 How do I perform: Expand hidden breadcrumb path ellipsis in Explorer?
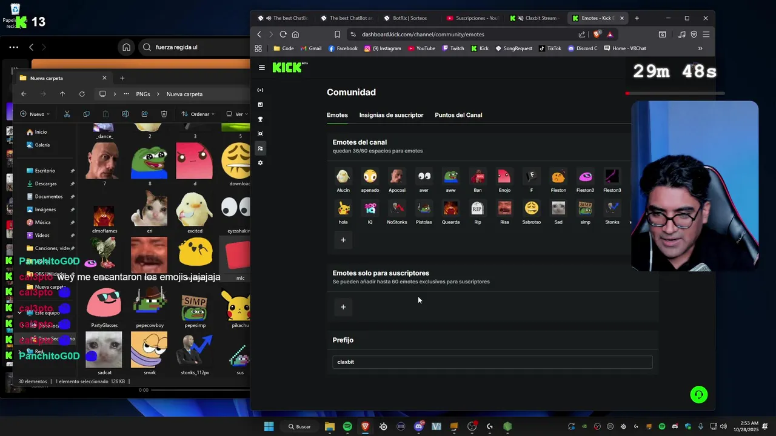point(126,94)
